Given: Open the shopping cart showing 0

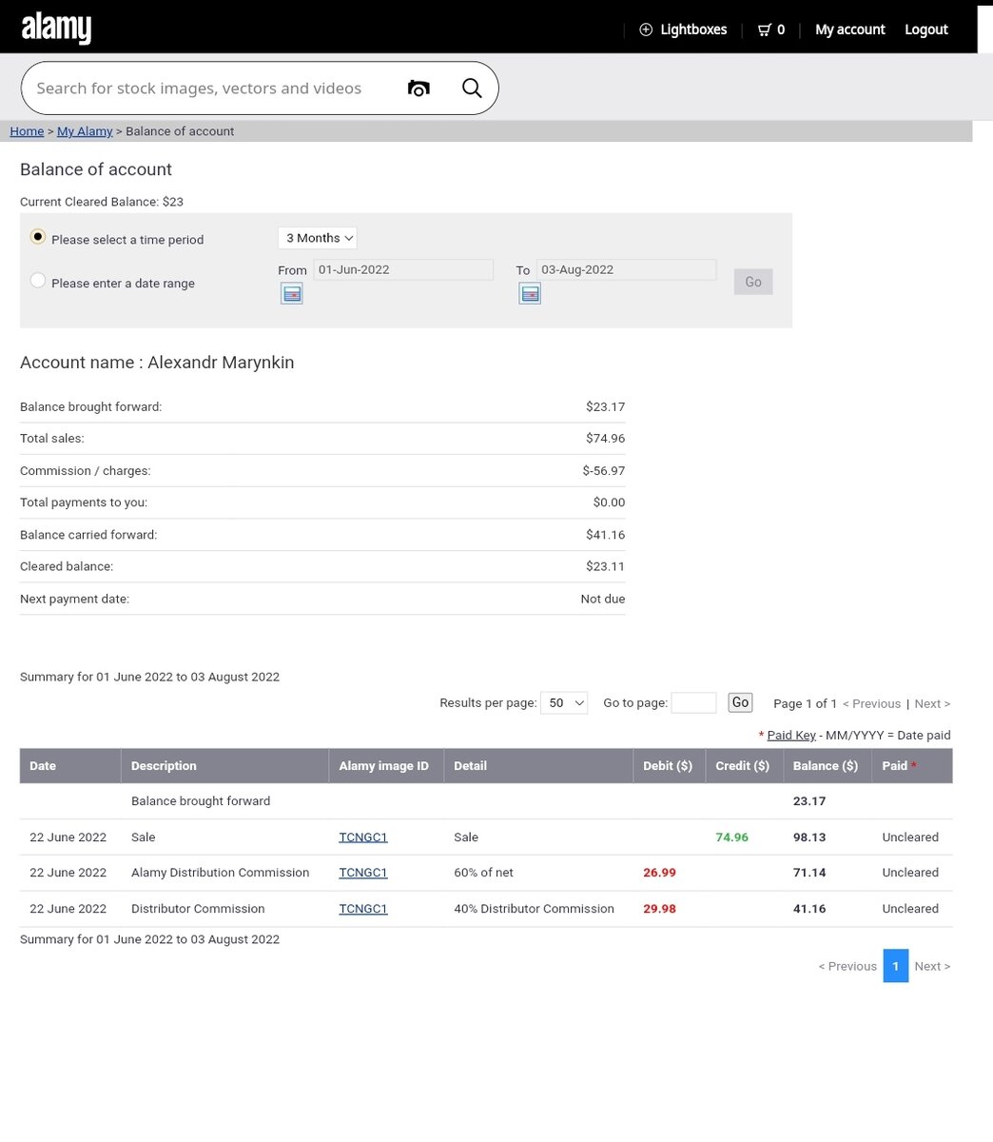Looking at the screenshot, I should pyautogui.click(x=771, y=30).
